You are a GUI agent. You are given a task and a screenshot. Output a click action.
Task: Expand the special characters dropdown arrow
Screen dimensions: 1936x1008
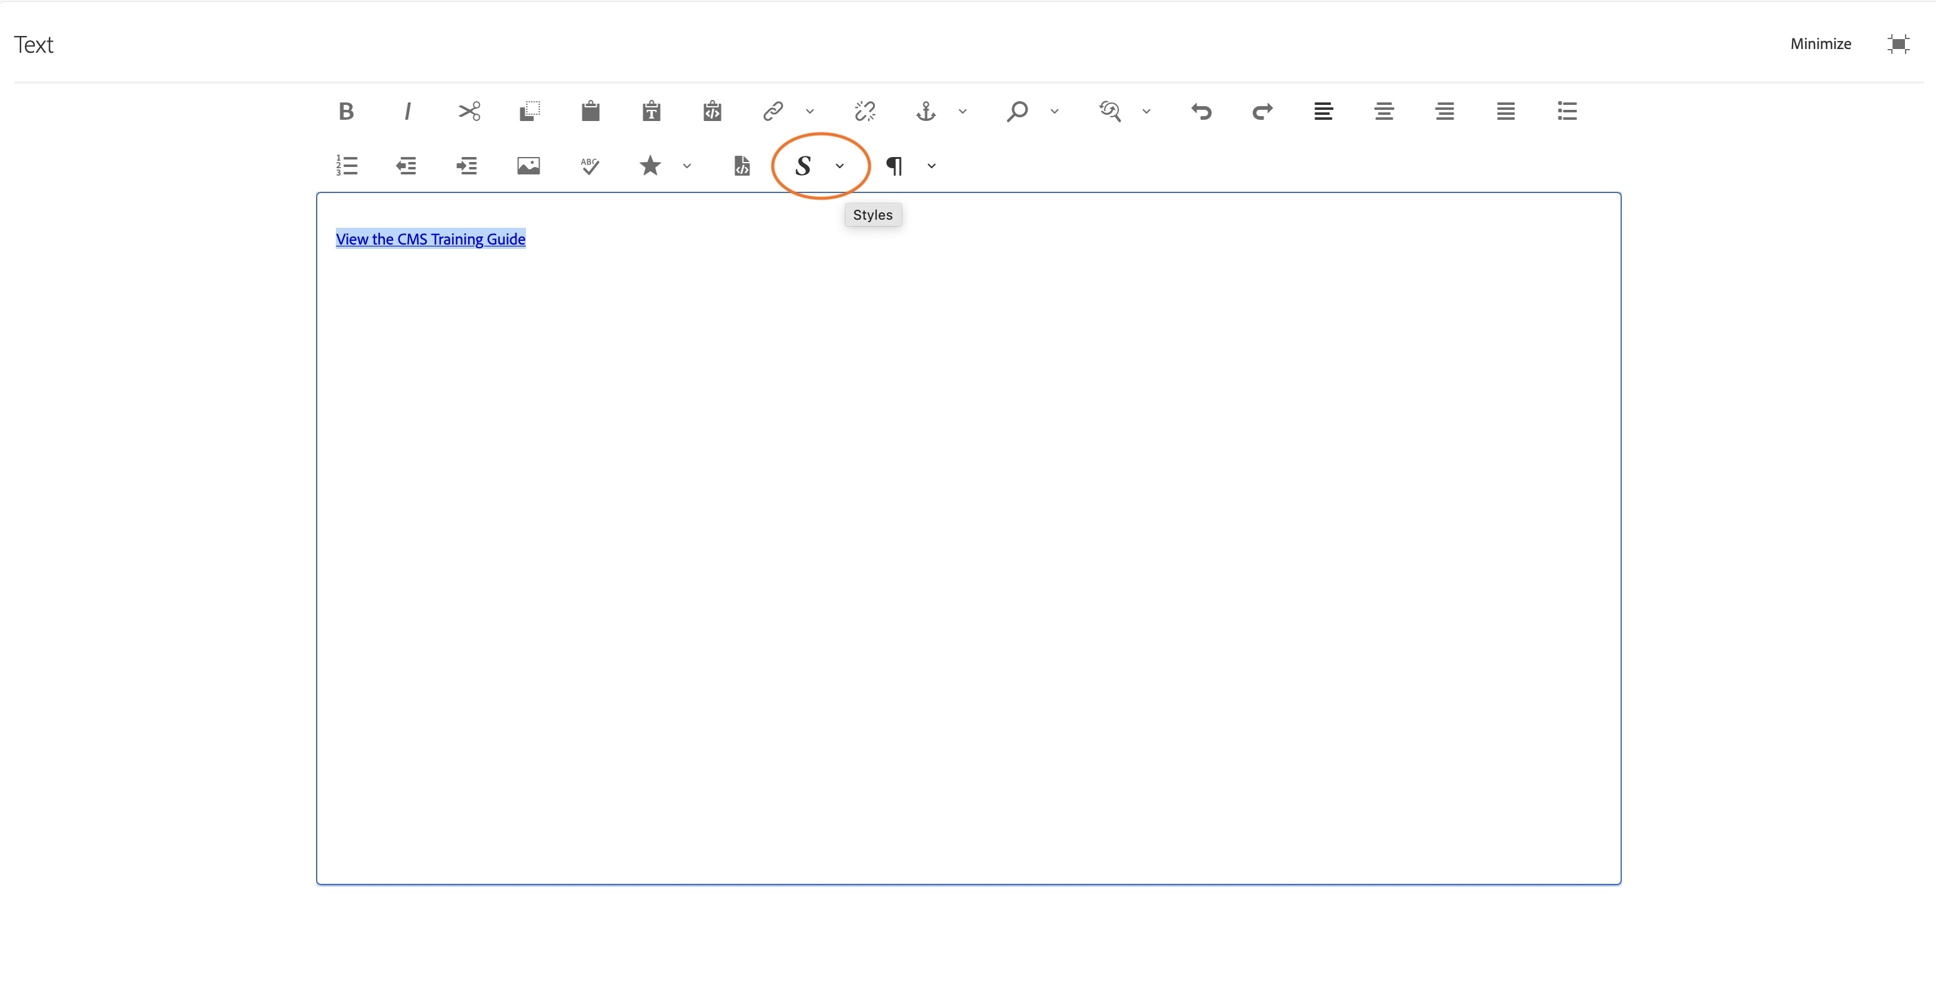(x=686, y=166)
